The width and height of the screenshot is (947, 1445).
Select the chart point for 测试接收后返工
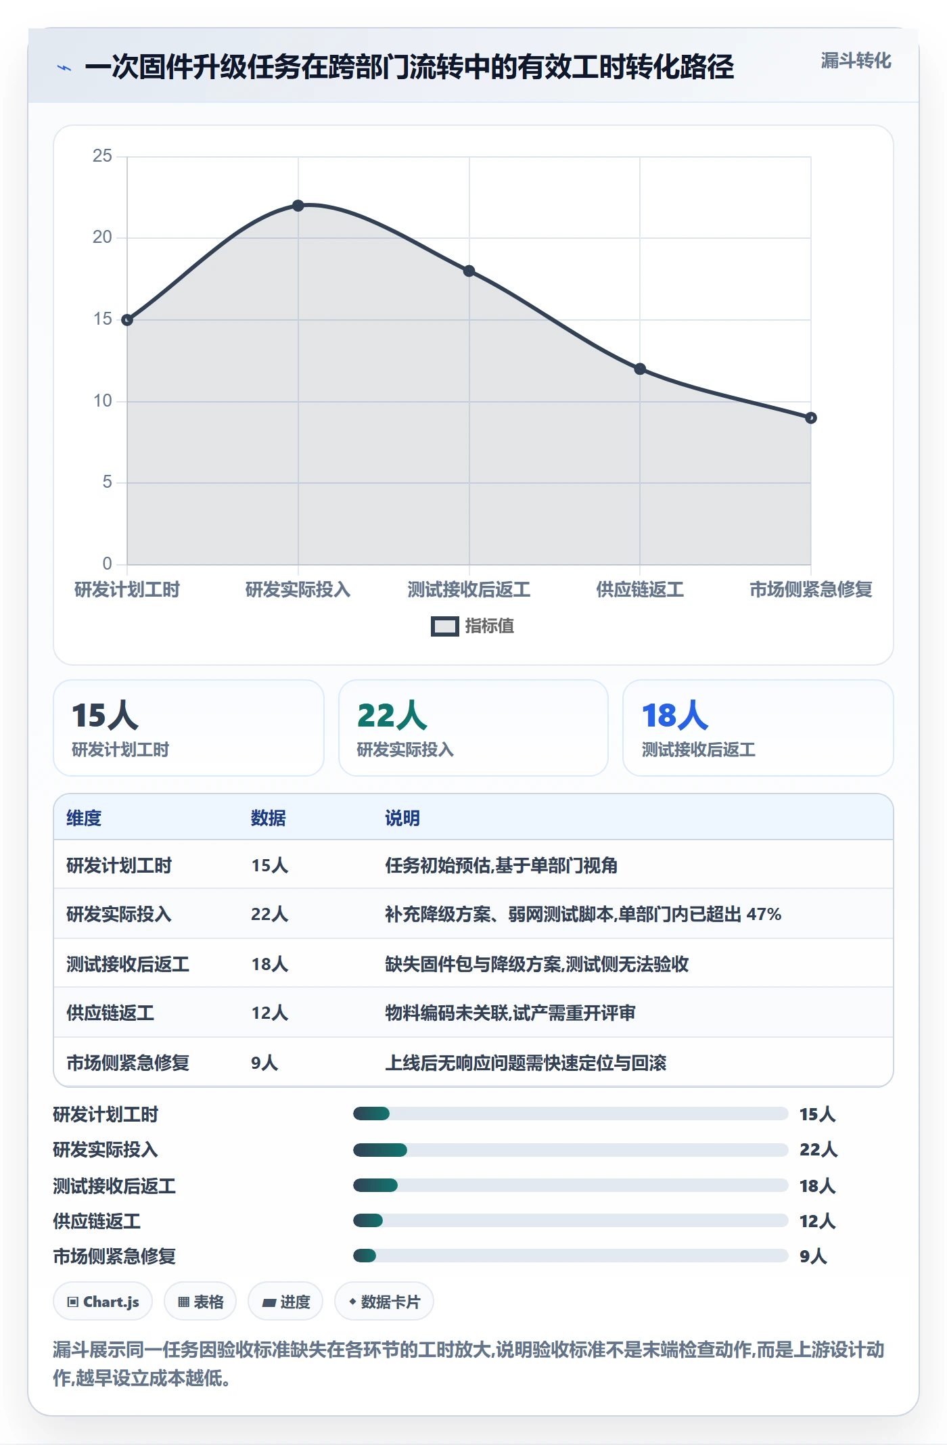coord(469,271)
